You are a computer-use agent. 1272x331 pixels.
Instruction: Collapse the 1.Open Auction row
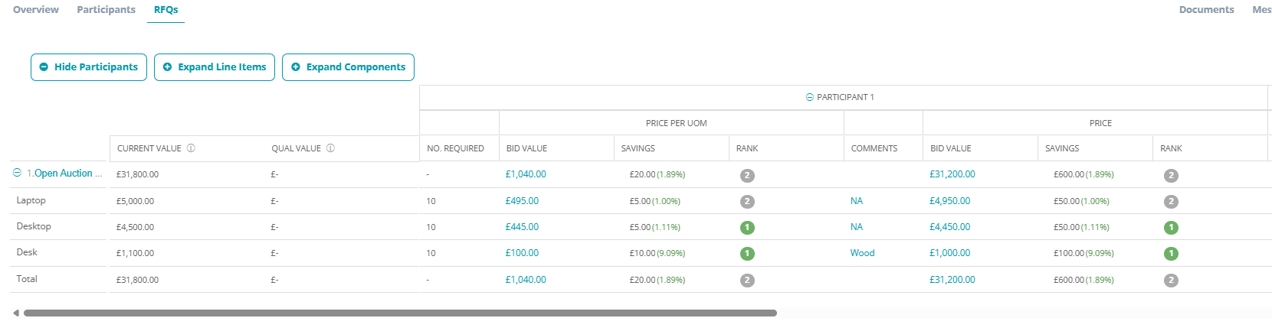tap(17, 174)
